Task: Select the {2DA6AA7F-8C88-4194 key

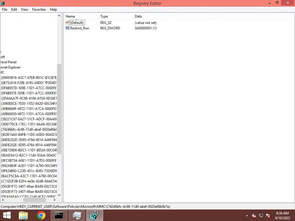Action: tap(29, 98)
